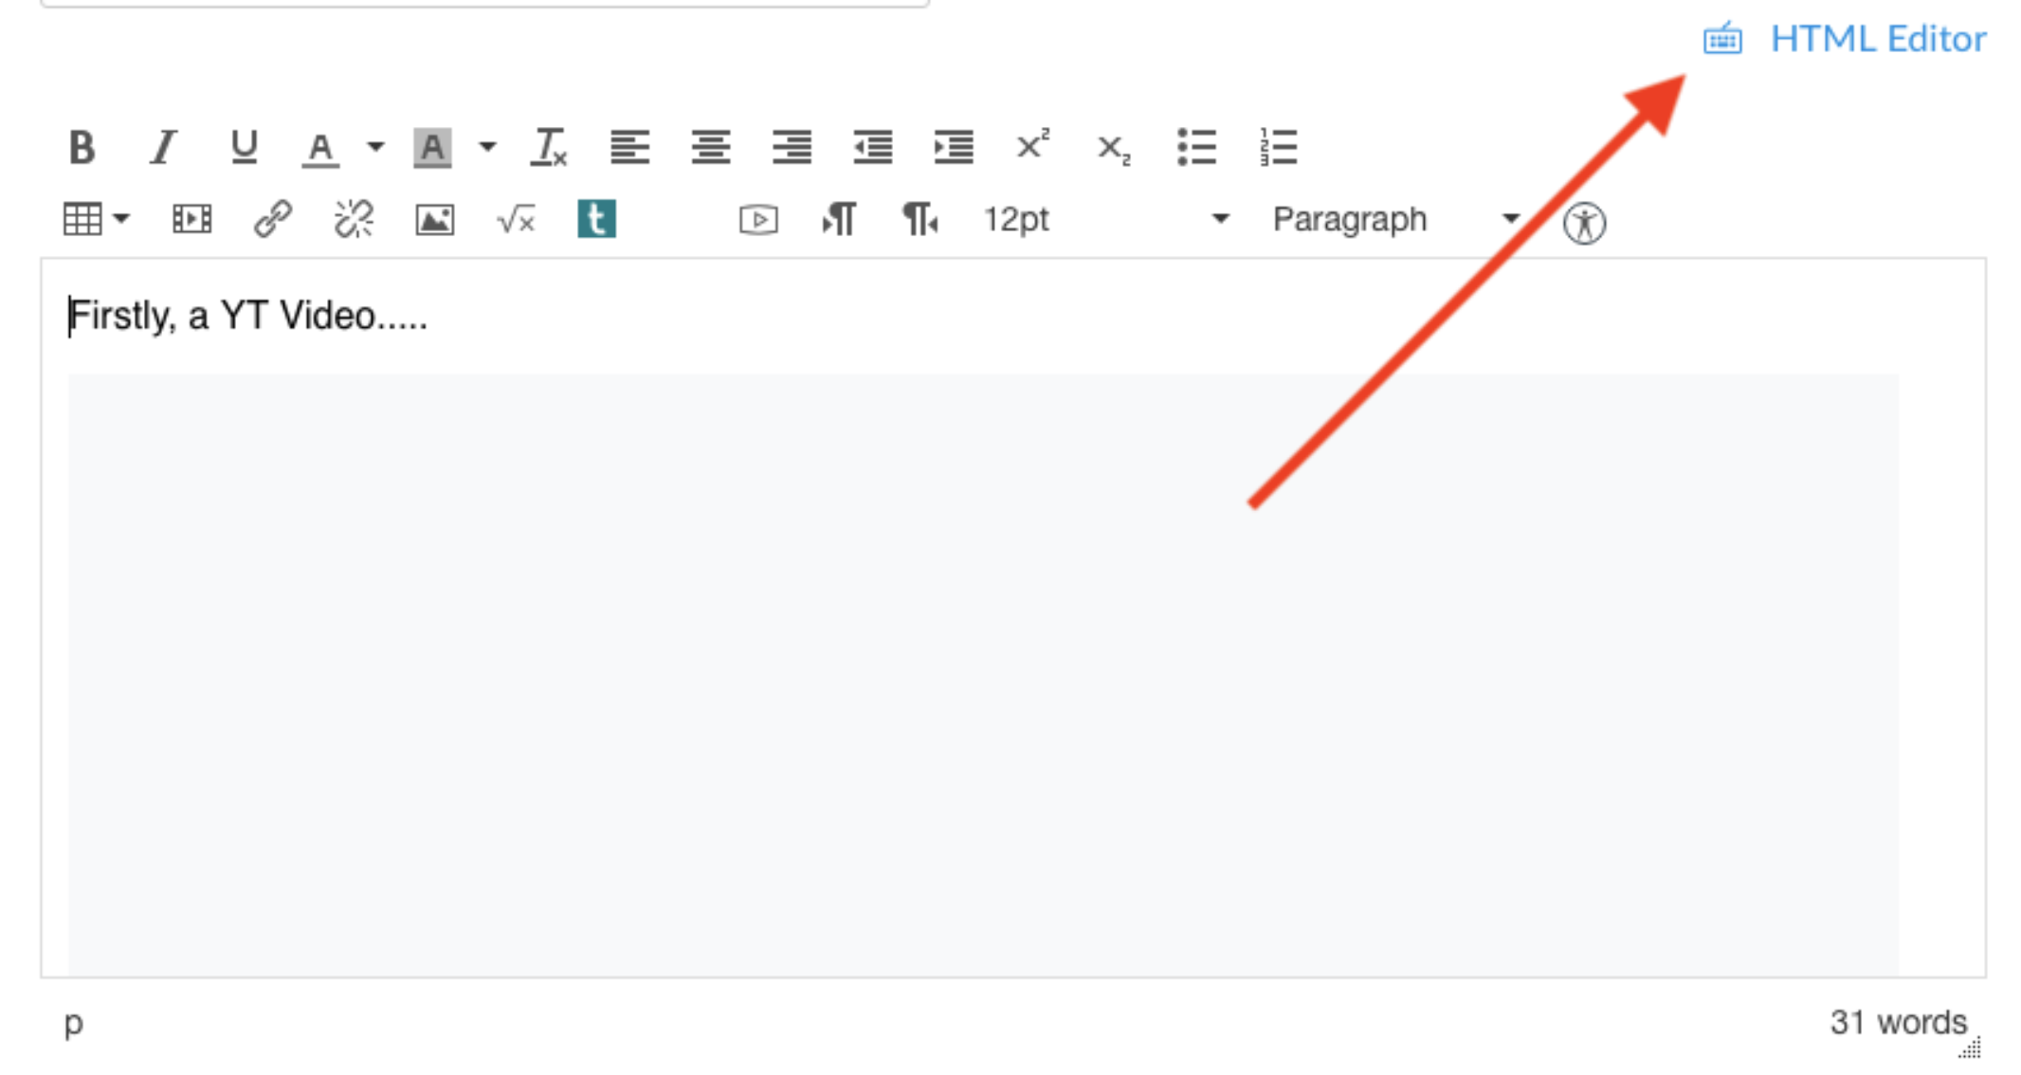Center align the text
Viewport: 2021px width, 1075px height.
coord(710,148)
